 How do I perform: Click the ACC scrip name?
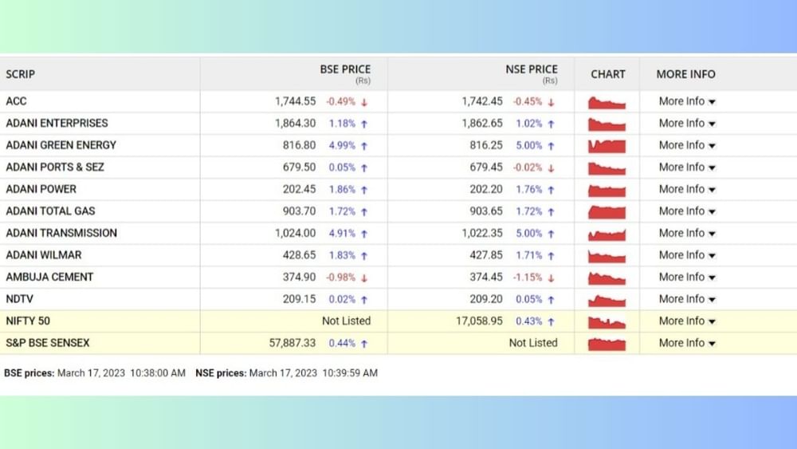click(x=16, y=101)
